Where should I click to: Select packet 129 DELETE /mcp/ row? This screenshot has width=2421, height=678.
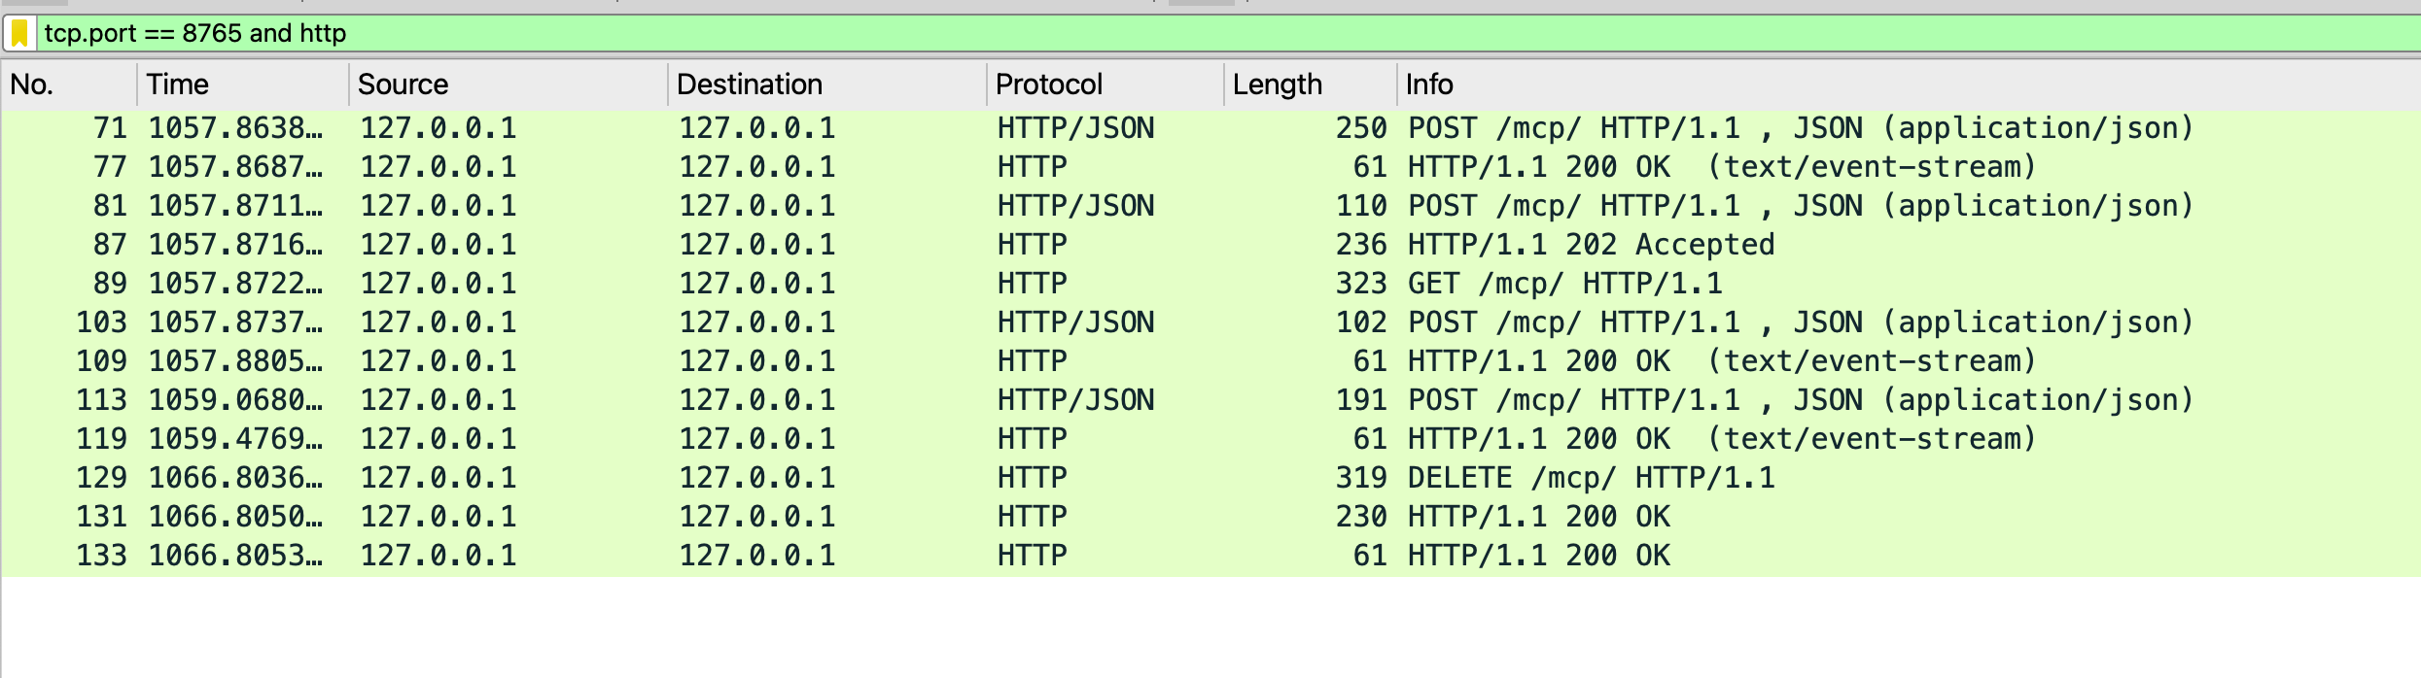pyautogui.click(x=1210, y=478)
